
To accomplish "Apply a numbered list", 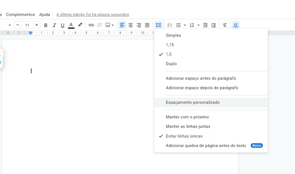I will pos(192,25).
